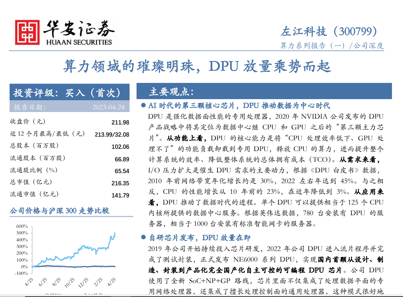Select the market cap value 216.35
Image resolution: width=403 pixels, height=297 pixels.
[120, 183]
